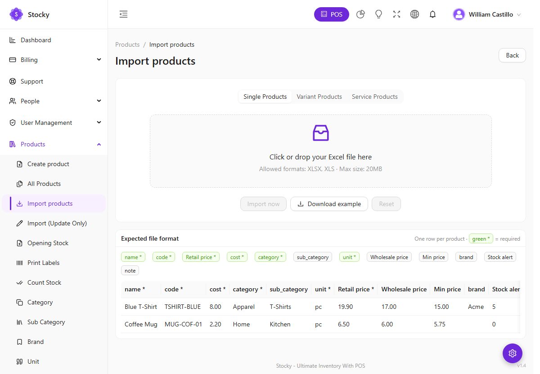Click the Excel file drop zone
Viewport: 540px width, 374px height.
pos(320,151)
